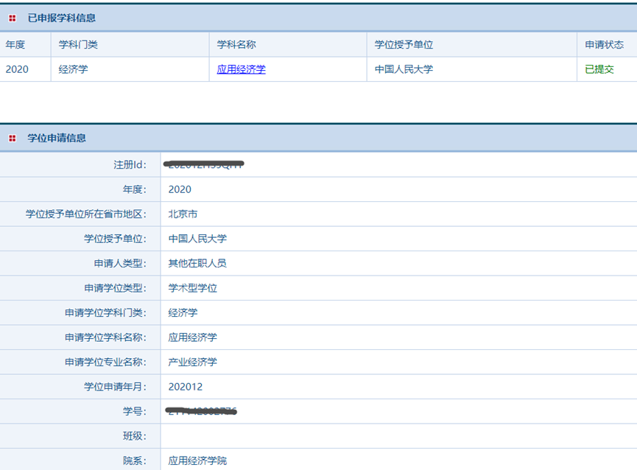Click the grid icon beside 已申报学科信息 header
Screen dimensions: 637x470
click(11, 18)
